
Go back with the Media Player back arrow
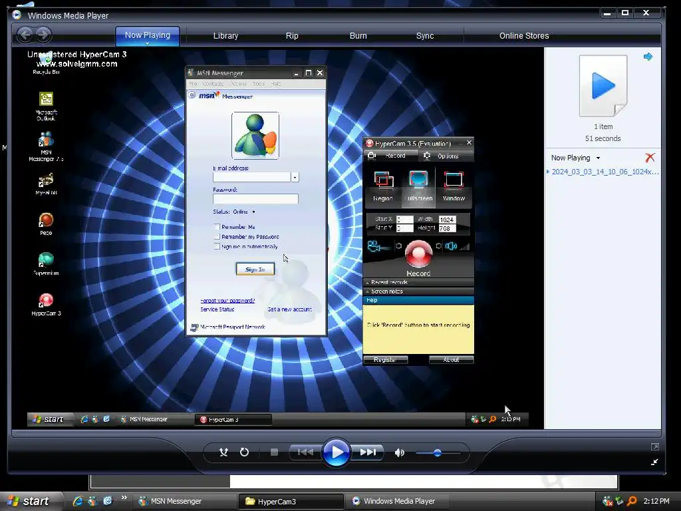pyautogui.click(x=25, y=35)
